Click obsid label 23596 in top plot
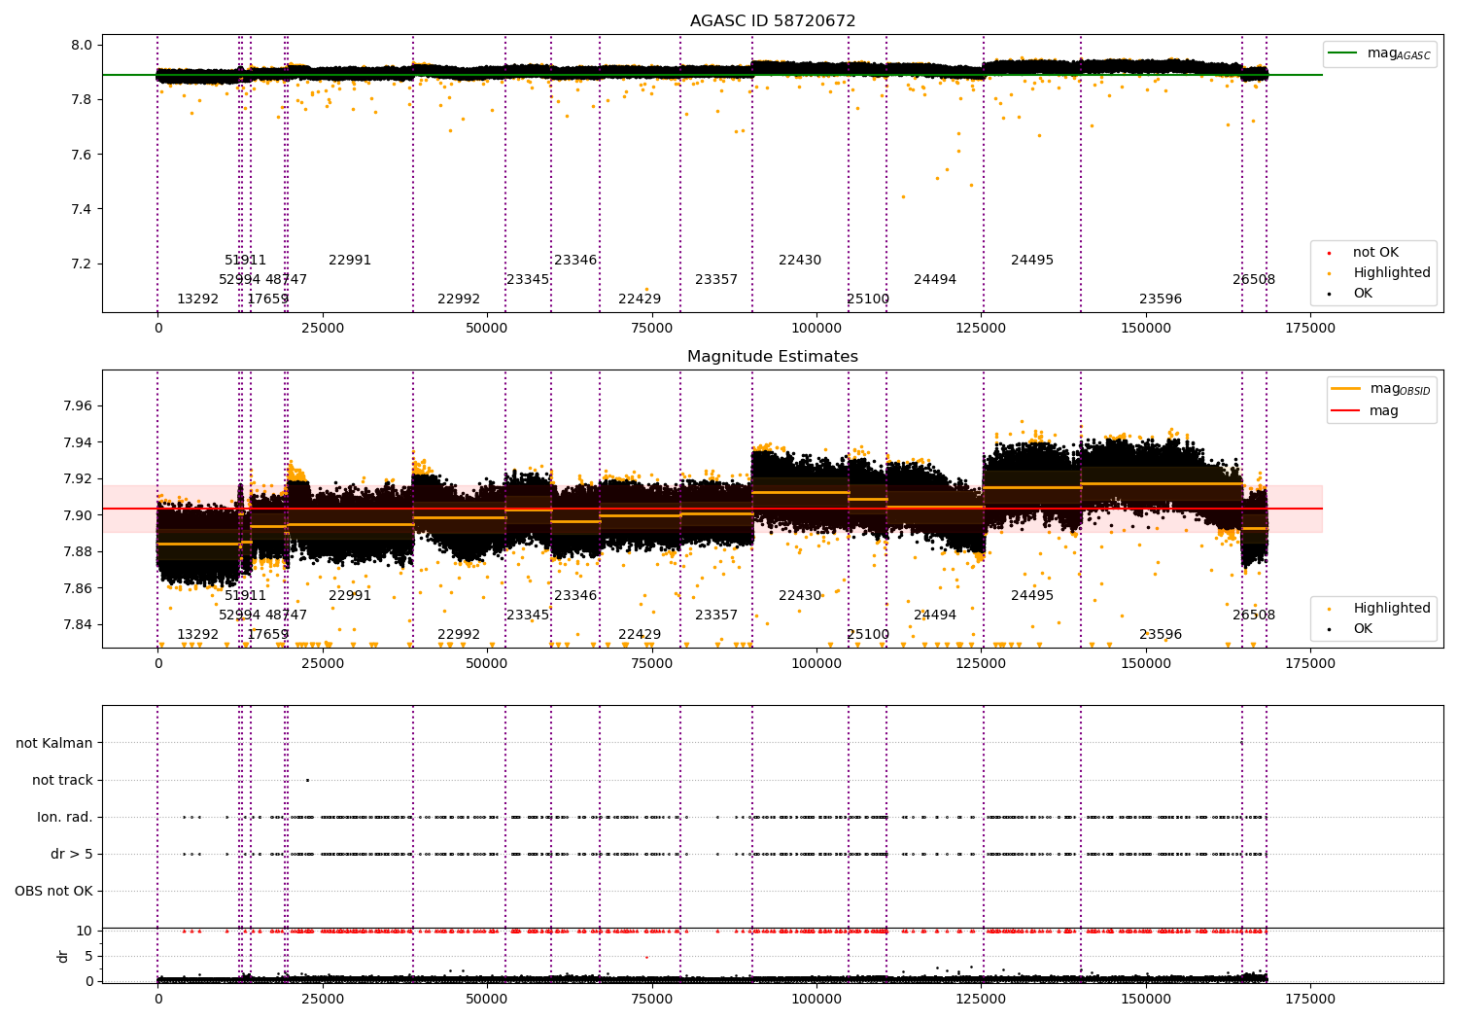1458x1021 pixels. pos(1161,299)
